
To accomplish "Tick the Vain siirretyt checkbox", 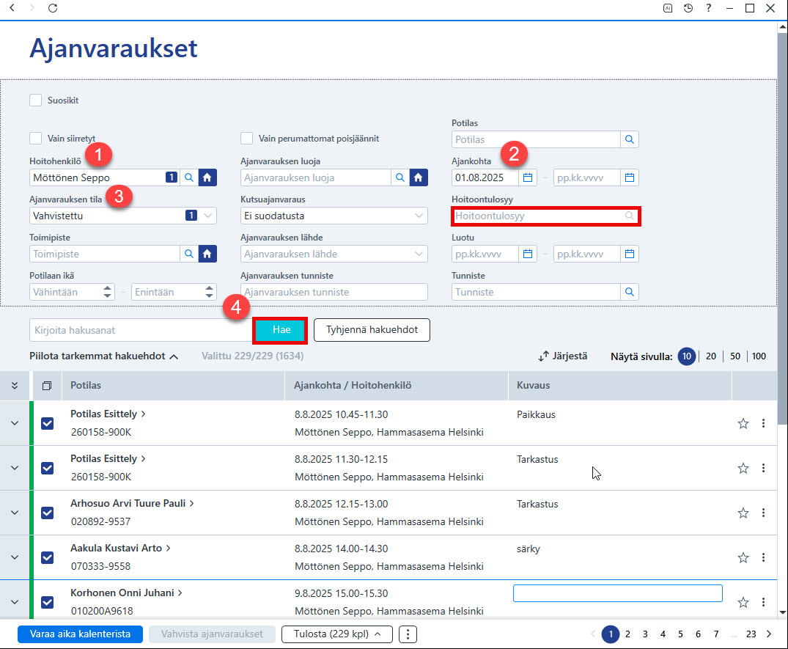I will [36, 139].
